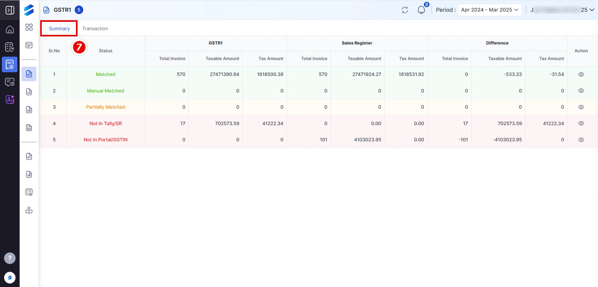598x287 pixels.
Task: Open the person-with-book icon
Action: [x=29, y=210]
